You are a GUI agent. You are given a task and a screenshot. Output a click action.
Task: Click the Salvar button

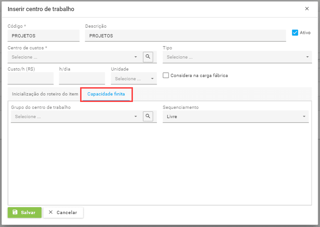click(25, 212)
